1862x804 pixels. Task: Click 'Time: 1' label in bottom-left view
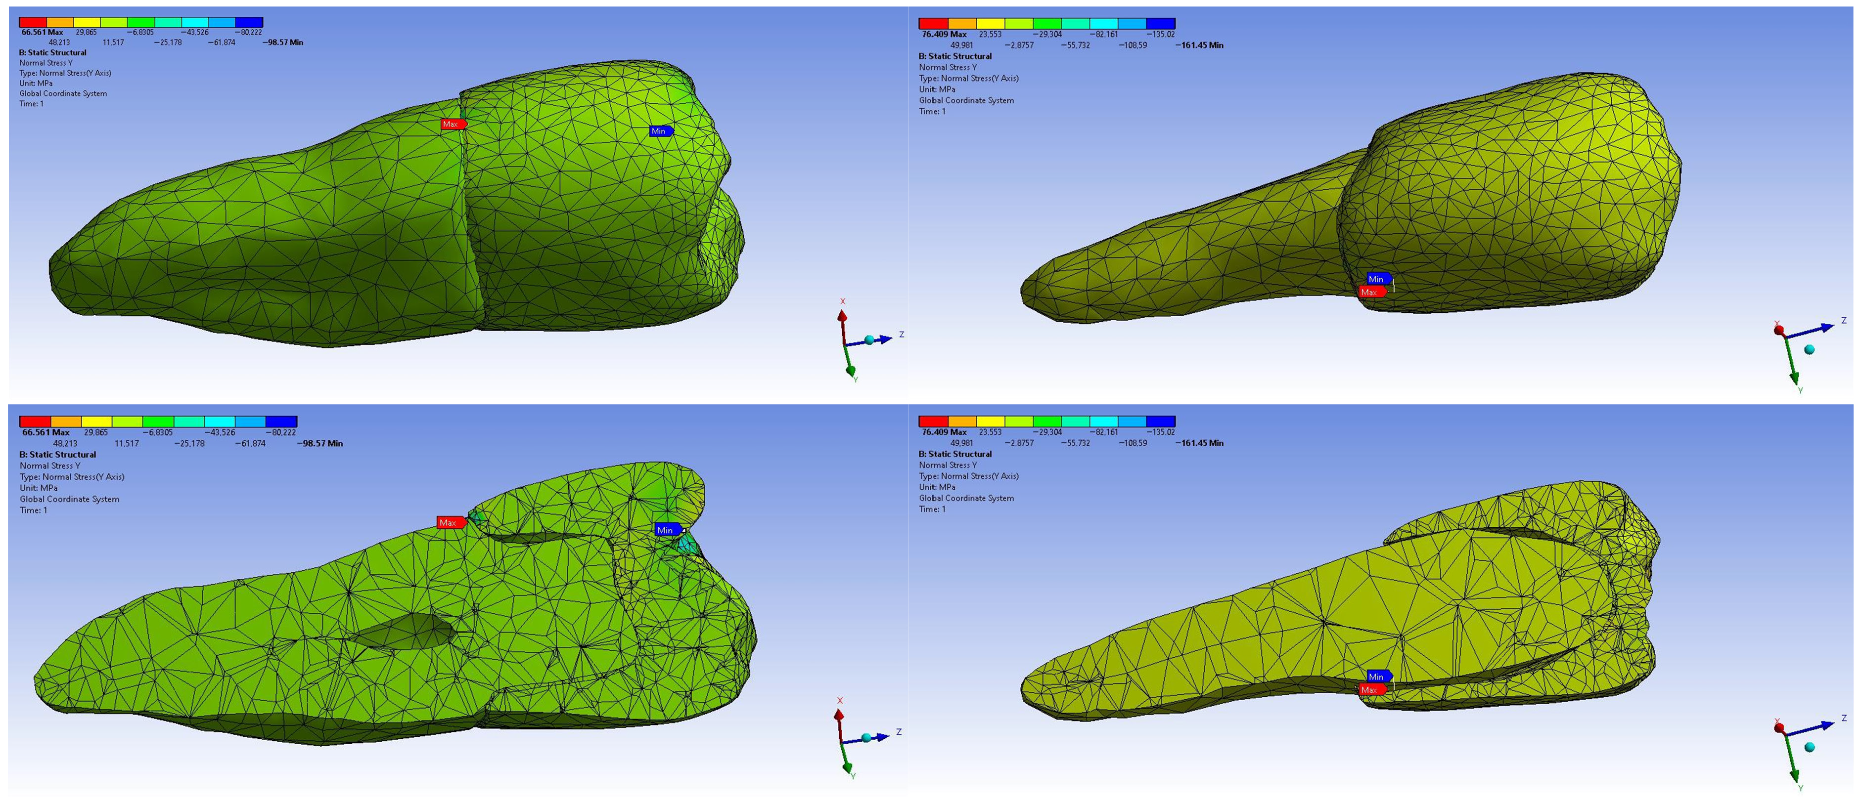point(33,510)
